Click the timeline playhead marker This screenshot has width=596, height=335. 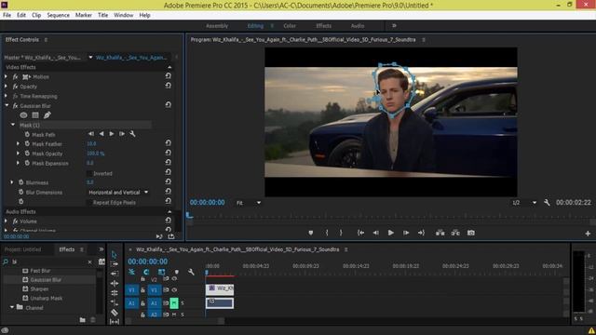[x=207, y=272]
